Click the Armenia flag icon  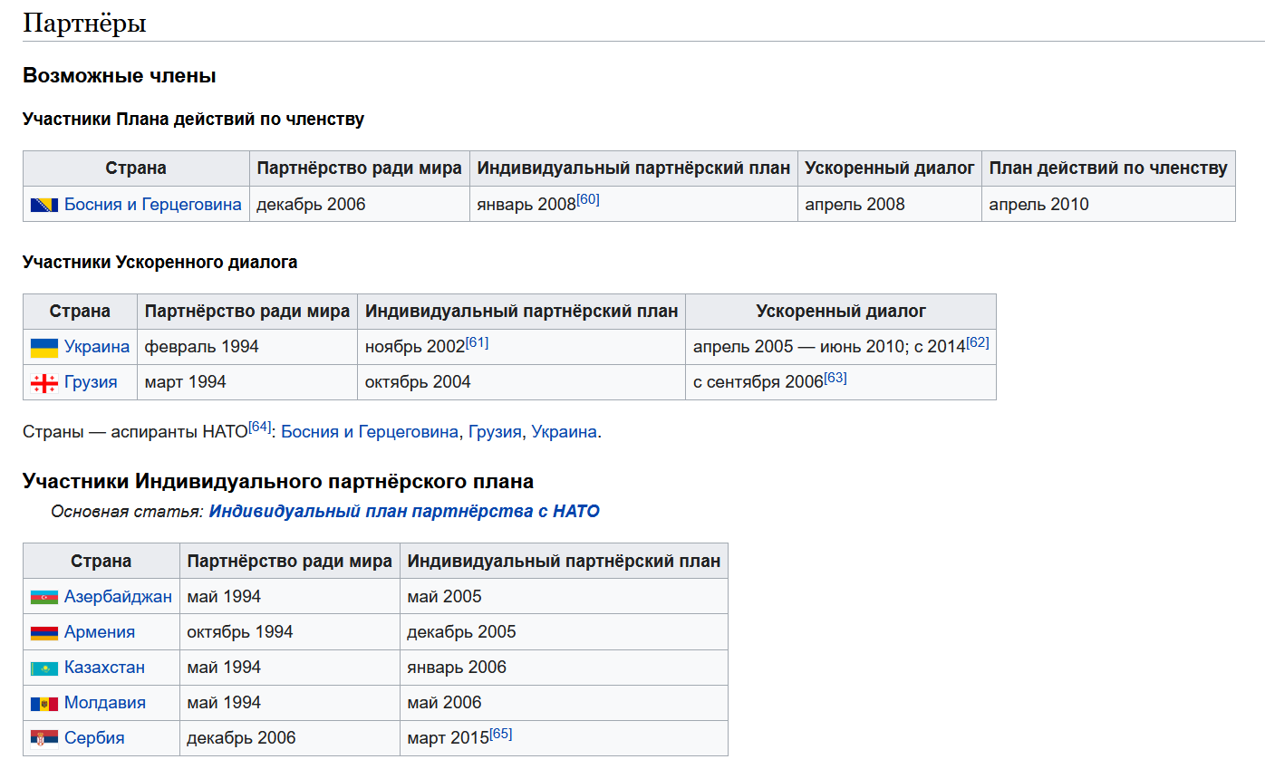(x=44, y=632)
